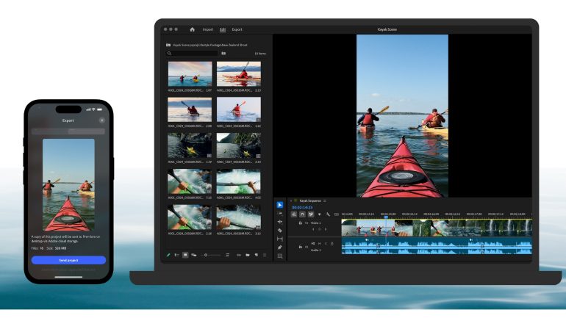Select the Razor tool in tools panel

pos(280,230)
